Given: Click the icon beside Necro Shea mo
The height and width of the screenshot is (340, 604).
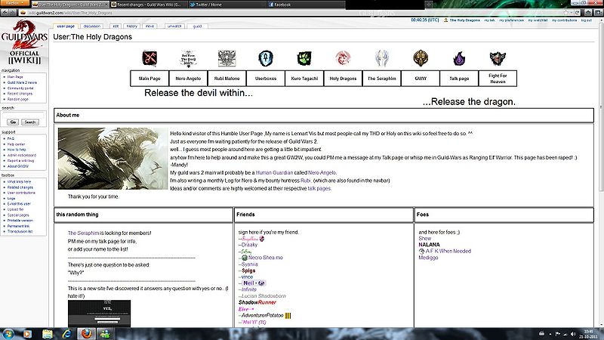Looking at the screenshot, I should (244, 258).
